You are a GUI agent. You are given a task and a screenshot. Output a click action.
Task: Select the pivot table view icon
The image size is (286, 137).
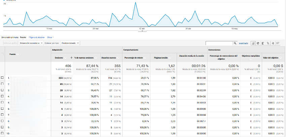(x=278, y=43)
